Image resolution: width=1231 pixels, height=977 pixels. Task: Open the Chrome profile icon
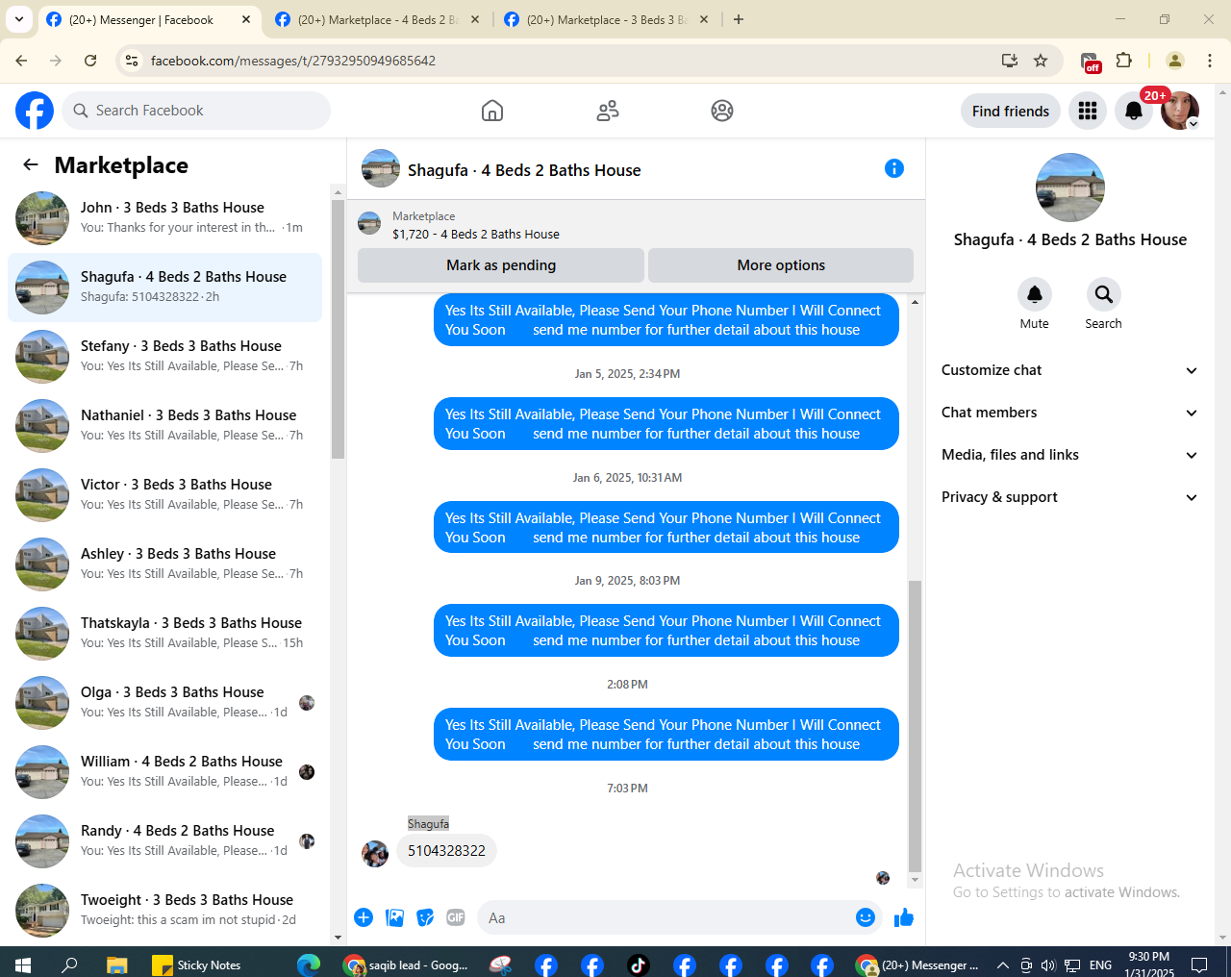coord(1175,61)
